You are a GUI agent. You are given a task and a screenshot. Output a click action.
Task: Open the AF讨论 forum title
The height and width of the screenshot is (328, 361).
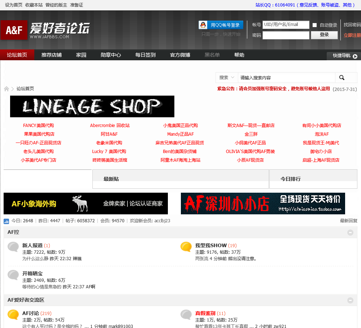[x=31, y=313]
